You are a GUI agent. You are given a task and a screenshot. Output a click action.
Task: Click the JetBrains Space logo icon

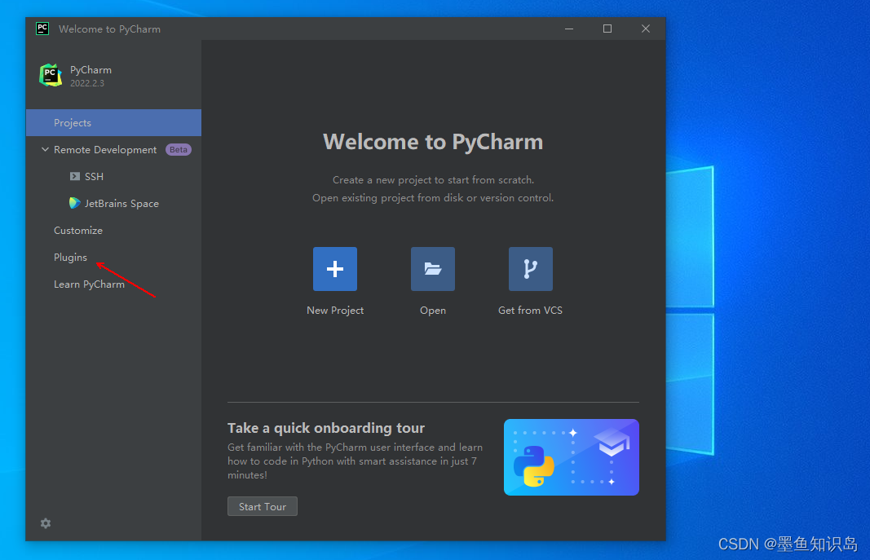pyautogui.click(x=74, y=203)
